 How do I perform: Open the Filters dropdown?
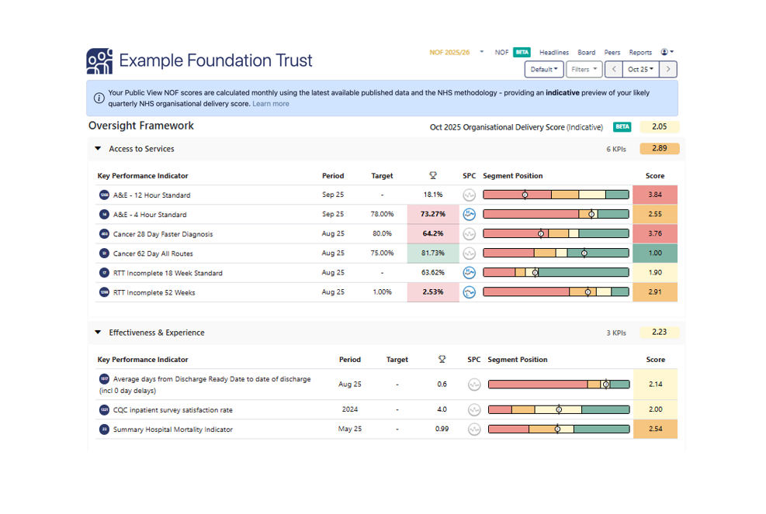pyautogui.click(x=584, y=70)
